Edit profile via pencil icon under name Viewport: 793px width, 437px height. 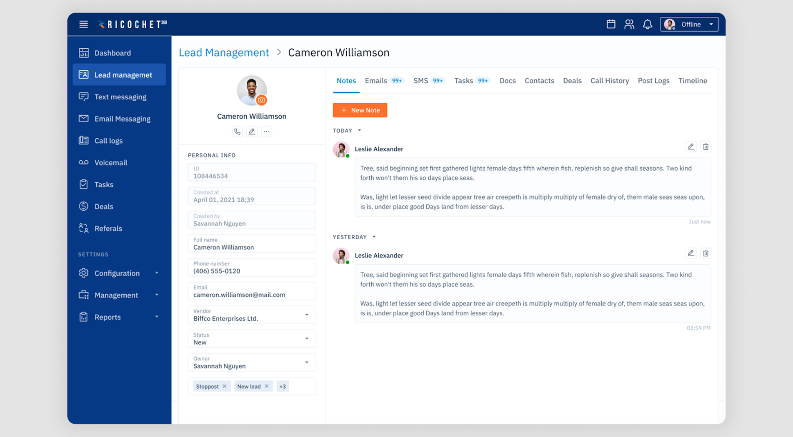point(252,132)
